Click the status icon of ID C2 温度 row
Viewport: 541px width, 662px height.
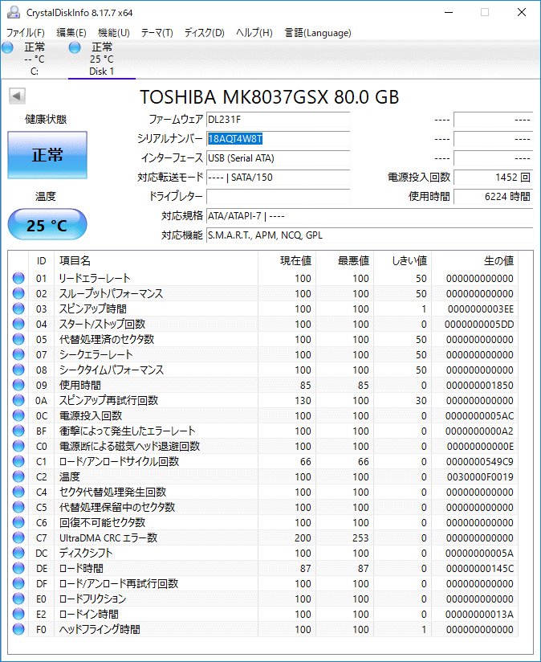18,476
